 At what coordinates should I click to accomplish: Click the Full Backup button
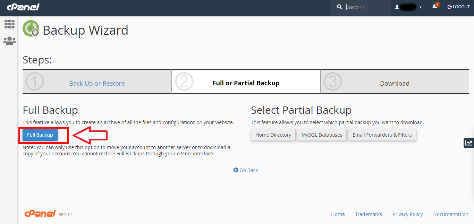[40, 135]
